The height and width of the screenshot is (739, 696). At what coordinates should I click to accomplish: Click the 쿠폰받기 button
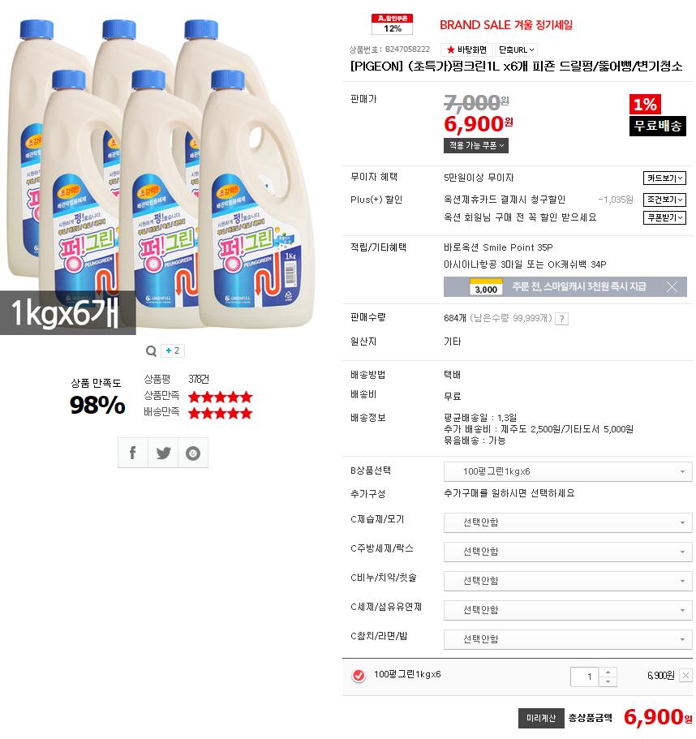tap(664, 217)
